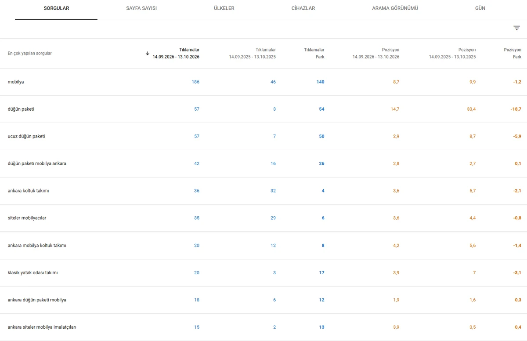
Task: Sort by Pozisyon Fark column header
Action: (513, 53)
